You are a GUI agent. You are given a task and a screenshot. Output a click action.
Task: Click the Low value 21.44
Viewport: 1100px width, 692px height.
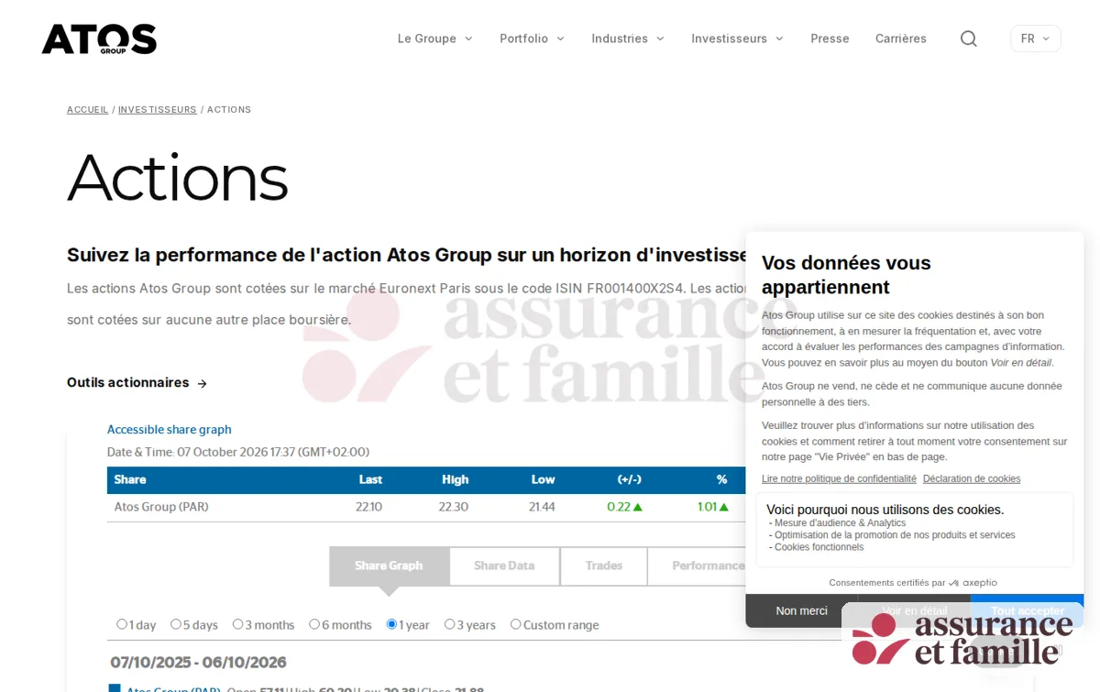[x=542, y=507]
